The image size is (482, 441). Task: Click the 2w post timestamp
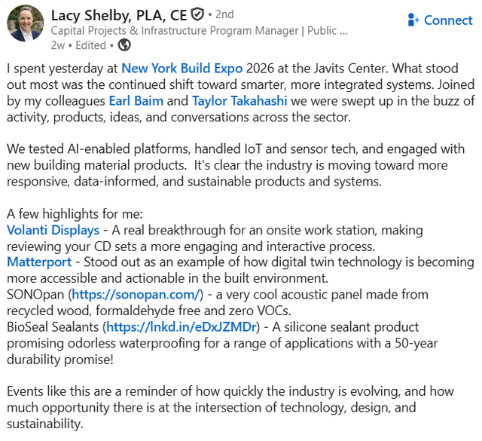(58, 45)
